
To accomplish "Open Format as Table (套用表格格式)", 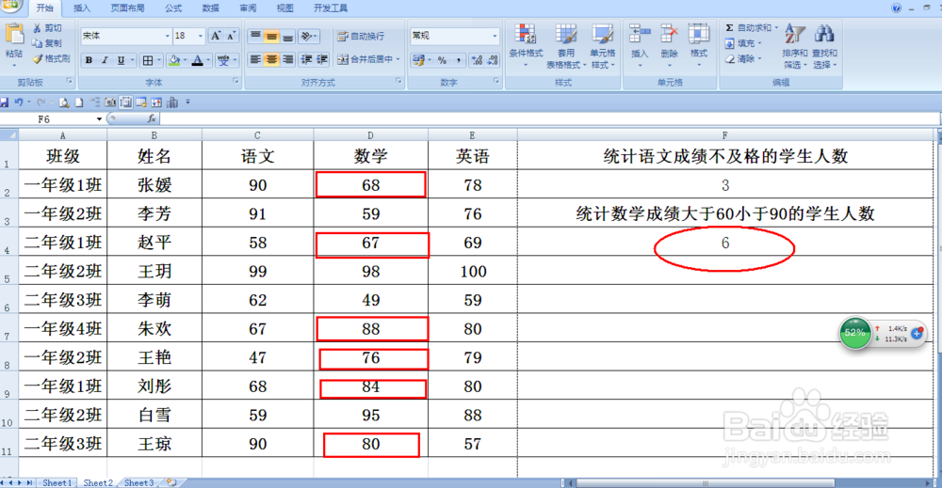I will (566, 47).
